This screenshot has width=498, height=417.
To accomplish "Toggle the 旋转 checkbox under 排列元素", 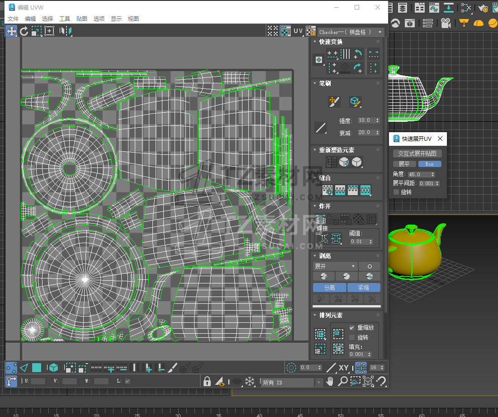I will coord(352,338).
